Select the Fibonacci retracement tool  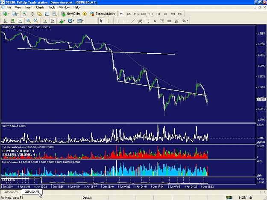pyautogui.click(x=147, y=21)
